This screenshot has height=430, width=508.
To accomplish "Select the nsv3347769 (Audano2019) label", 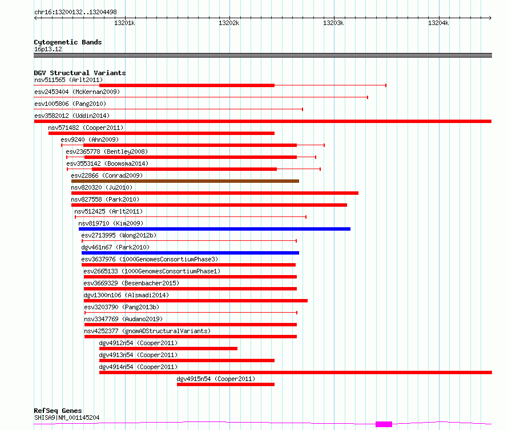I will pos(123,319).
